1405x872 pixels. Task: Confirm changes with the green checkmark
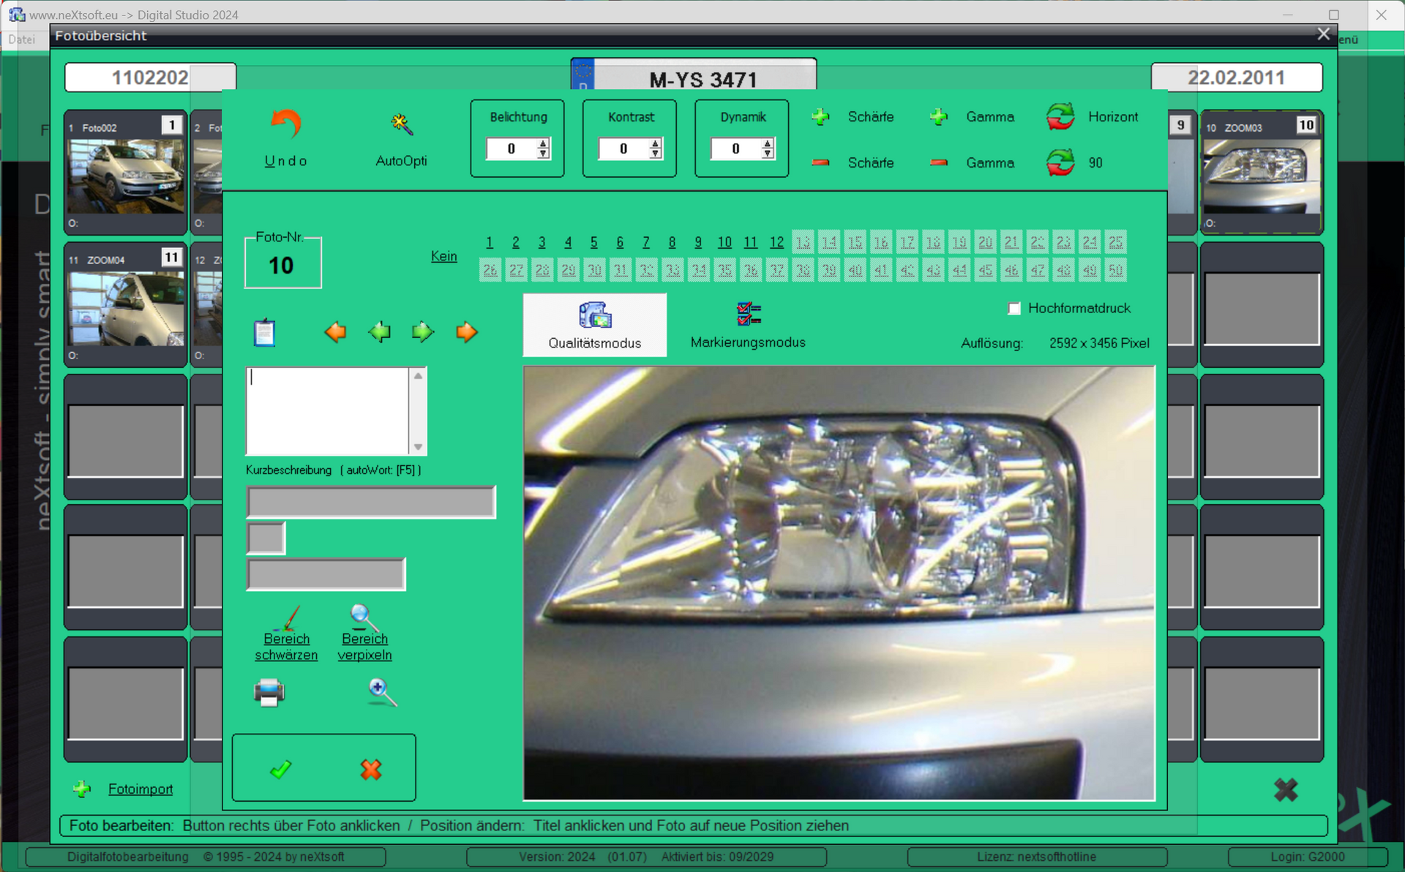coord(279,769)
